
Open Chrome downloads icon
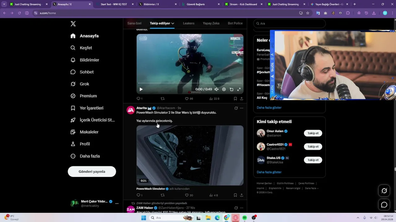[374, 13]
